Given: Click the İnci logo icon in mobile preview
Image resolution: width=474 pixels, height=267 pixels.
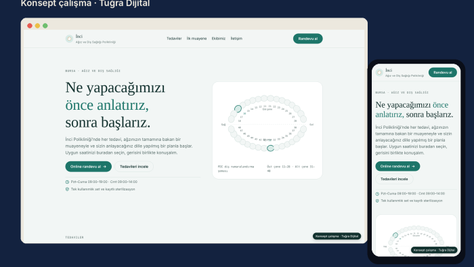Looking at the screenshot, I should 379,73.
